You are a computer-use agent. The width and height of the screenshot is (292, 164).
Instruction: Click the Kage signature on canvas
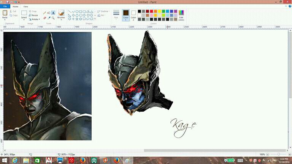(x=183, y=128)
